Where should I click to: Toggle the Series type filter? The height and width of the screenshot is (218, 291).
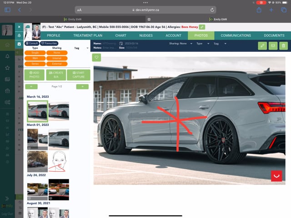tap(35, 64)
